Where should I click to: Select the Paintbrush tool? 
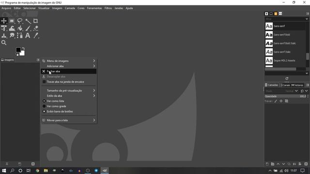pos(28,28)
